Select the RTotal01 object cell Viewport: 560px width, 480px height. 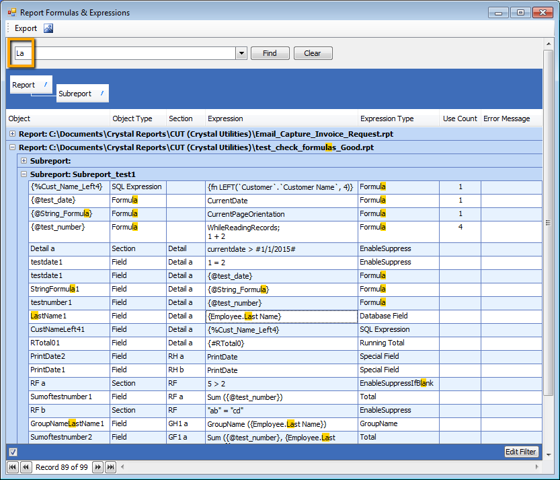point(69,343)
